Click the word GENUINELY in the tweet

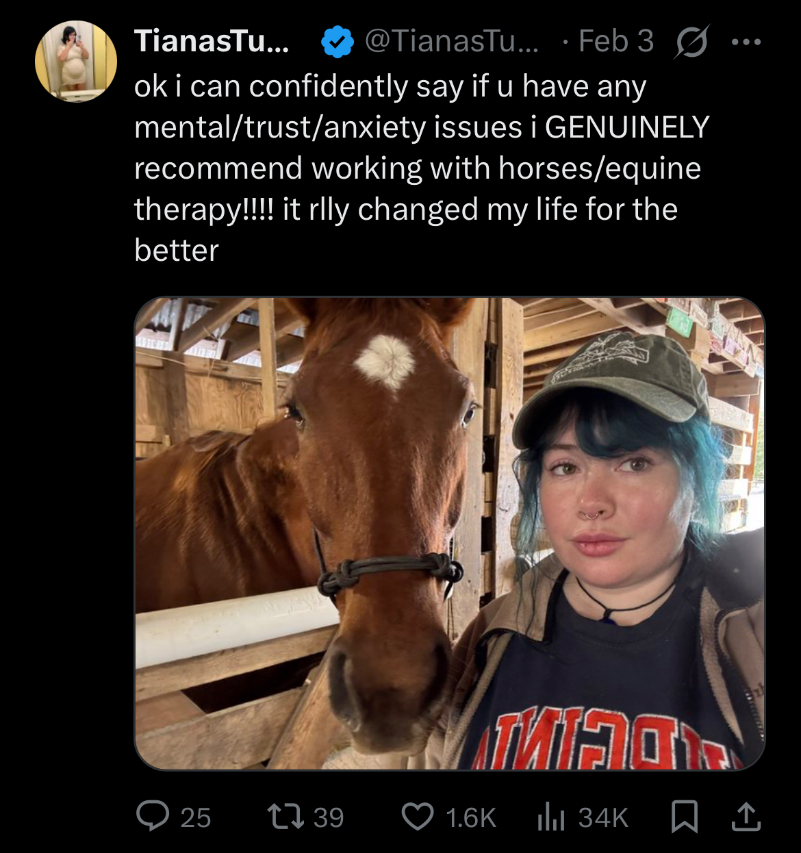627,127
